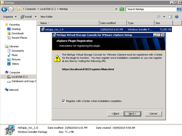This screenshot has height=136, width=182.
Task: Click the Desktop icon in Favorites
Action: tap(9, 29)
